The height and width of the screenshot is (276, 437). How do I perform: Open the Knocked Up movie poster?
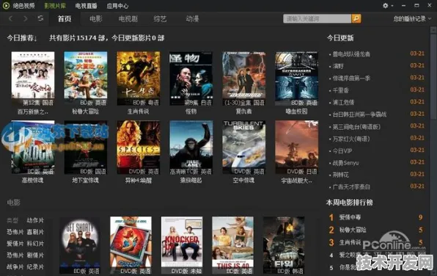pos(182,245)
